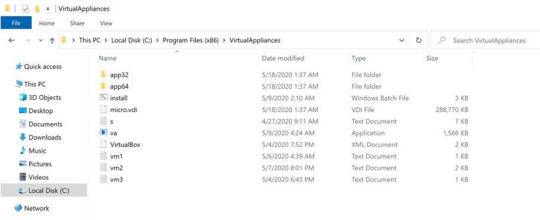Select the vm3 text document icon

103,179
